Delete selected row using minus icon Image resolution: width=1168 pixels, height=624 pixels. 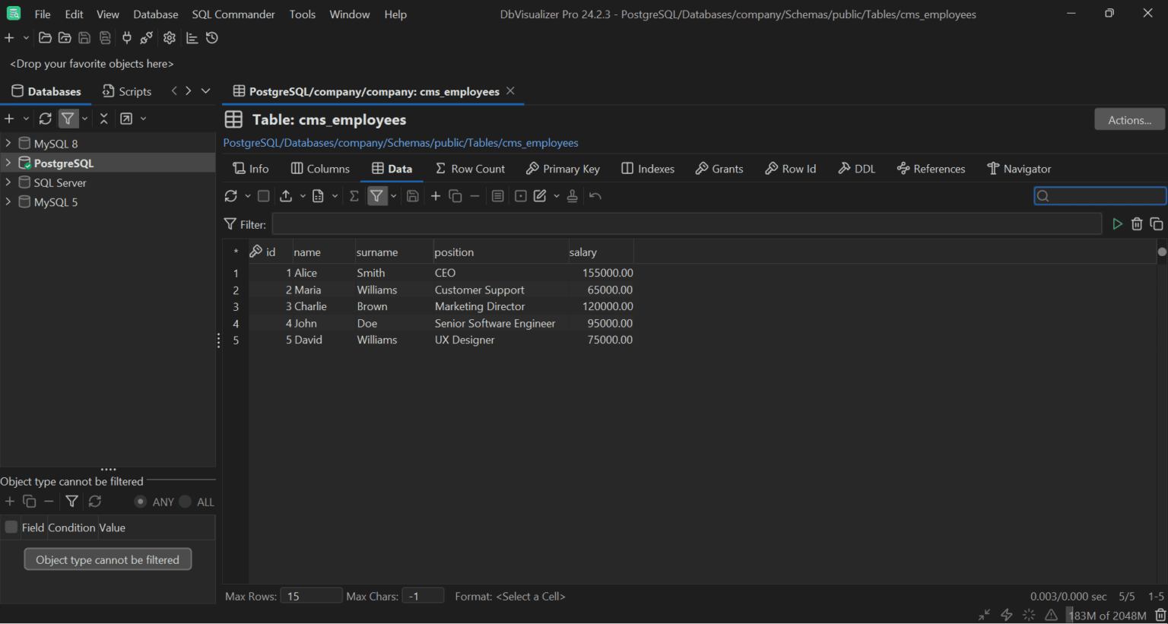point(474,195)
